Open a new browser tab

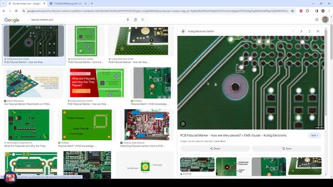(x=92, y=4)
